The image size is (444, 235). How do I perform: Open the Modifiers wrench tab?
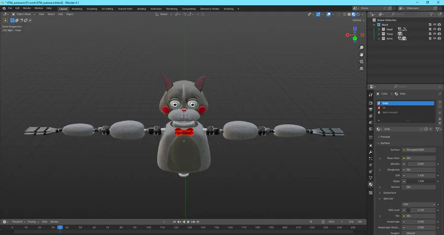370,152
